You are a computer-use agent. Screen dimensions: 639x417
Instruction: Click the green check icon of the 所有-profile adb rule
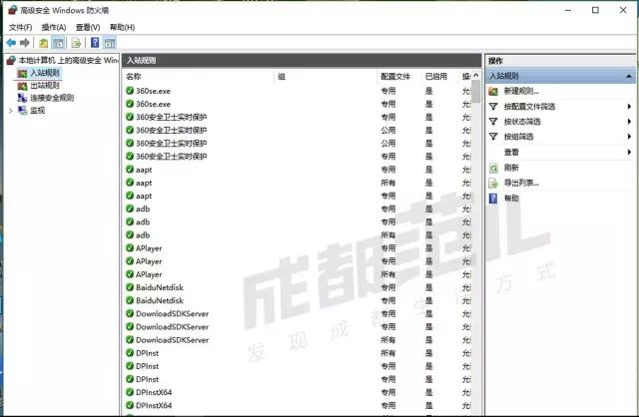point(130,235)
